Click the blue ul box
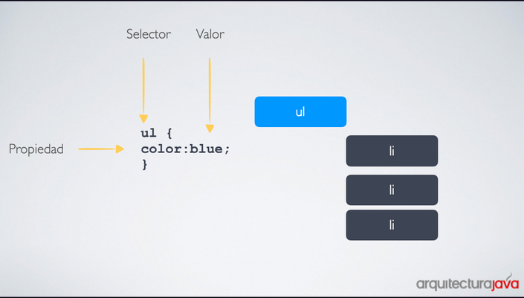This screenshot has width=524, height=298. (300, 111)
